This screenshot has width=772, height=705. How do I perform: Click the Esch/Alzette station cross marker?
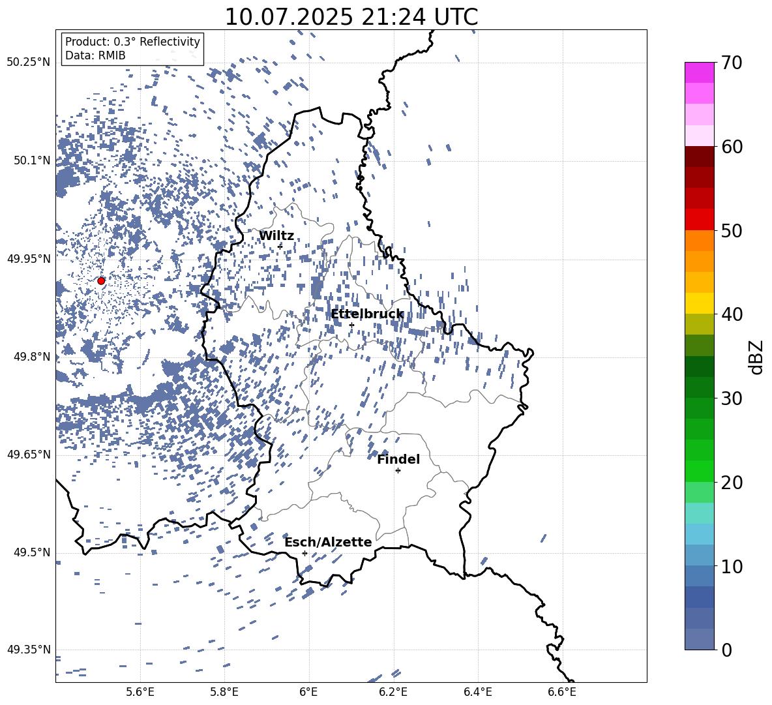[304, 553]
